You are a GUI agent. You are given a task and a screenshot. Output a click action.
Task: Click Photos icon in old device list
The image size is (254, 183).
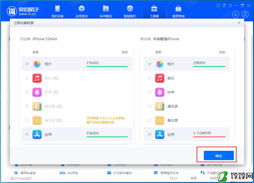37,64
